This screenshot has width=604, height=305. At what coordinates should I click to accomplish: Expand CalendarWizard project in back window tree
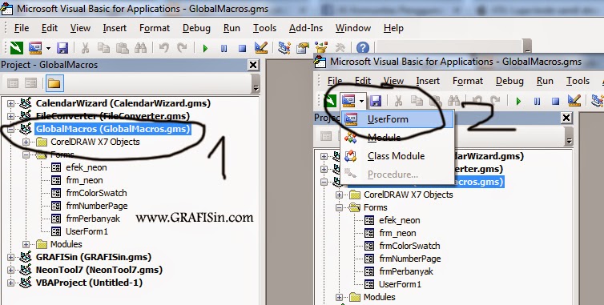click(10, 103)
